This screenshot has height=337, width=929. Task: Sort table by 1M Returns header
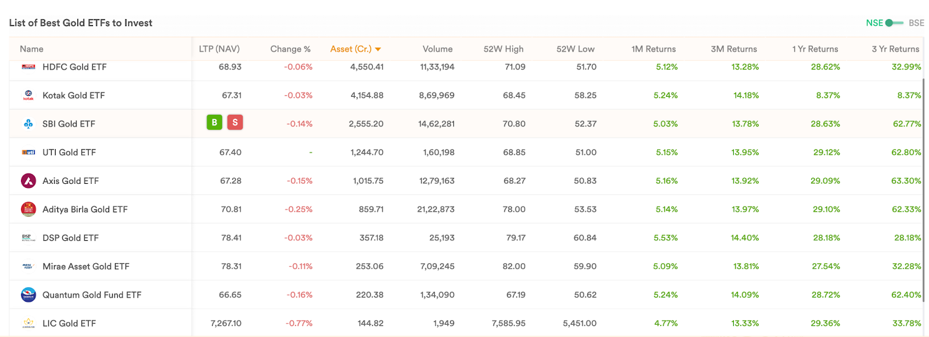point(654,49)
